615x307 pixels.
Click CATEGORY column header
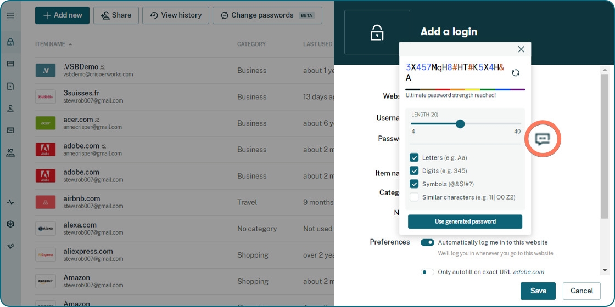point(251,44)
